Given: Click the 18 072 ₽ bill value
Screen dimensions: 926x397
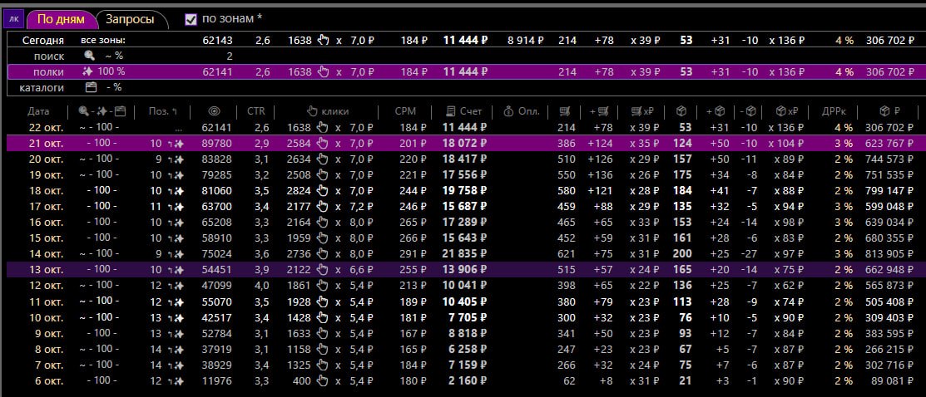Looking at the screenshot, I should (465, 144).
